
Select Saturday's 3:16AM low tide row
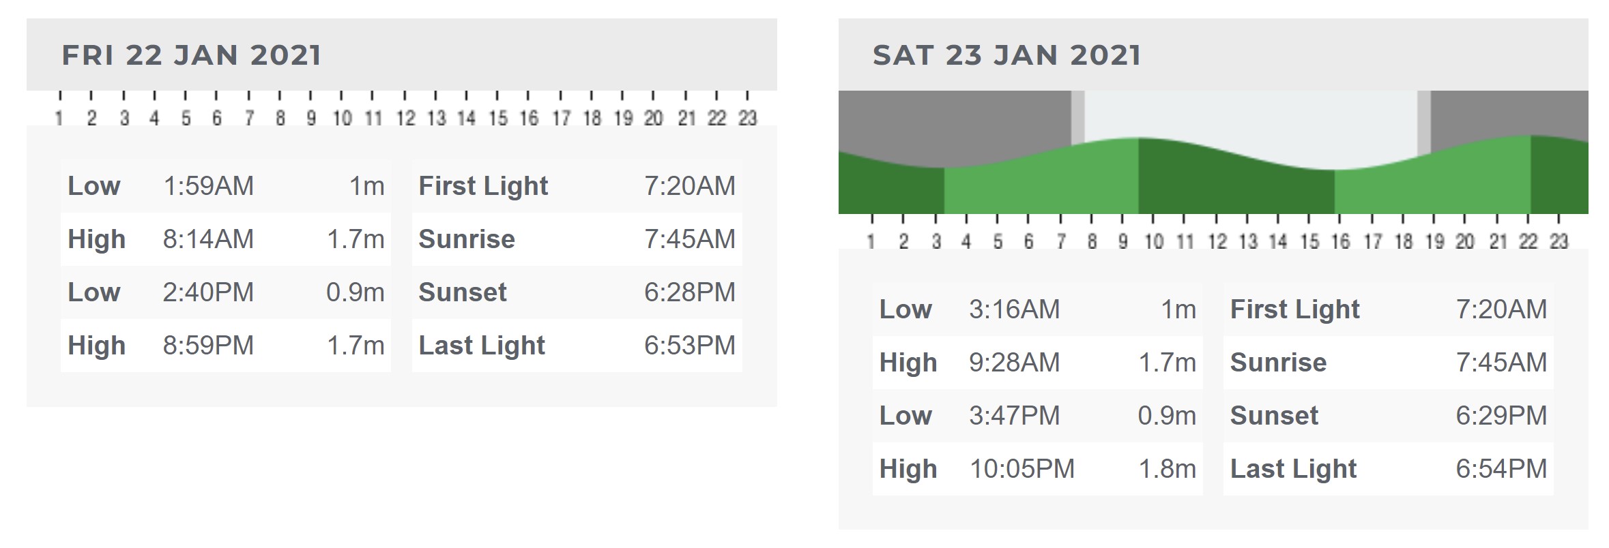click(x=1038, y=309)
